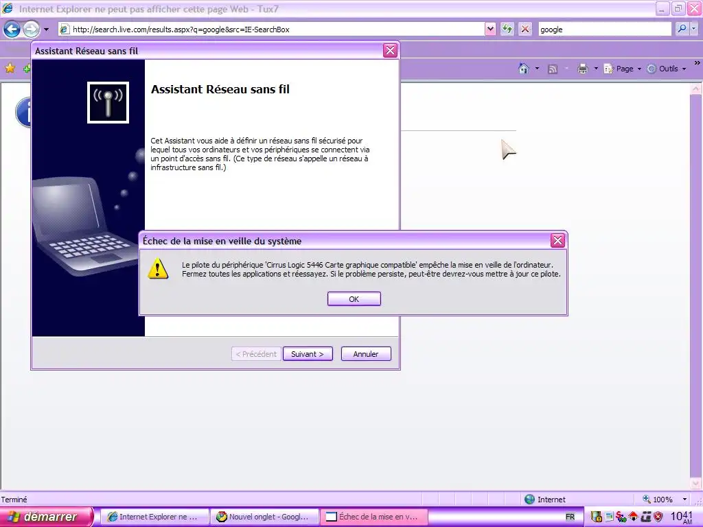Click Annuler in the wireless network wizard
The width and height of the screenshot is (703, 527).
(x=366, y=354)
